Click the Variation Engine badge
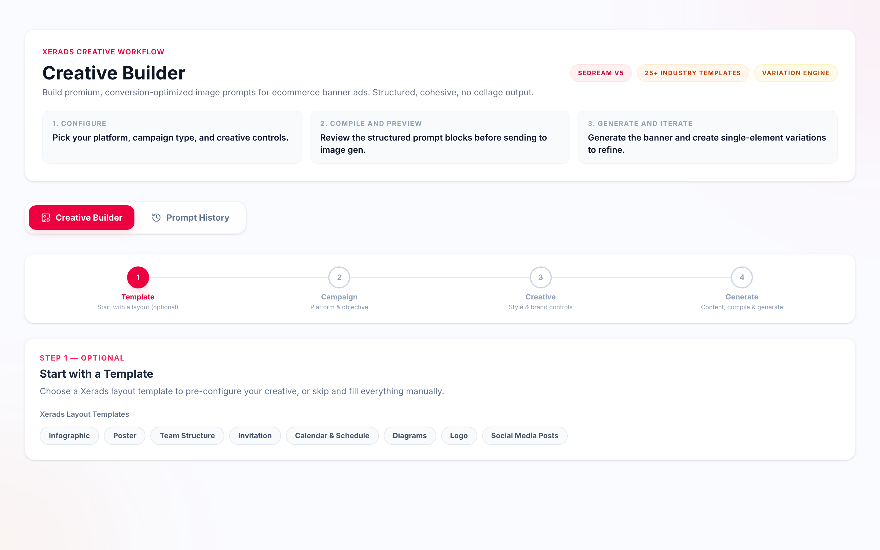Screen dimensions: 880x550 796,73
